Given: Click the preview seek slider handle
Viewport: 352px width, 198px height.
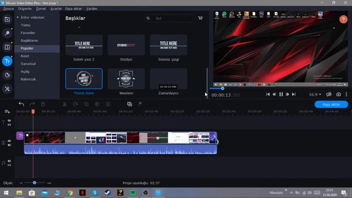Looking at the screenshot, I should pyautogui.click(x=222, y=89).
